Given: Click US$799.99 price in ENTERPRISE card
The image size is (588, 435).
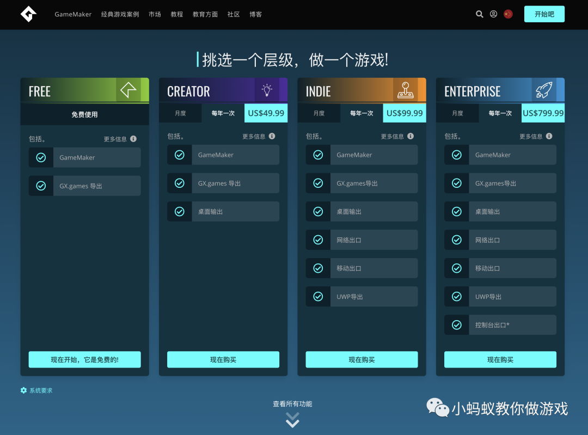Looking at the screenshot, I should pyautogui.click(x=543, y=113).
